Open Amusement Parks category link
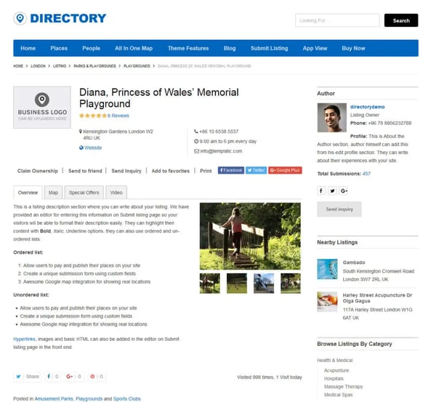Screen dimensions: 436x402 point(54,398)
